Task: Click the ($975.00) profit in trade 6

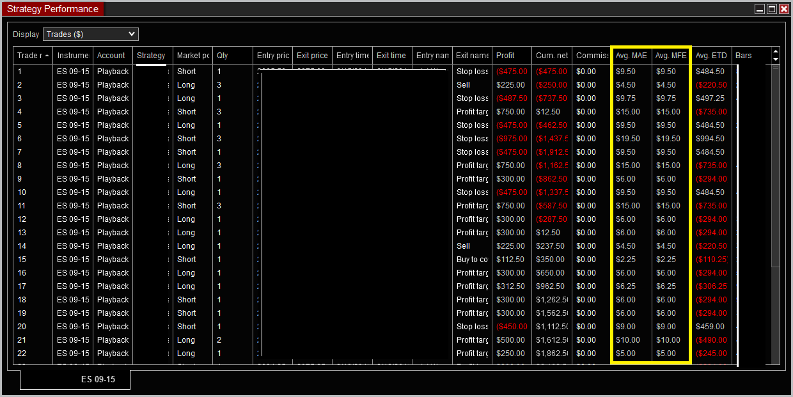Action: (x=512, y=139)
